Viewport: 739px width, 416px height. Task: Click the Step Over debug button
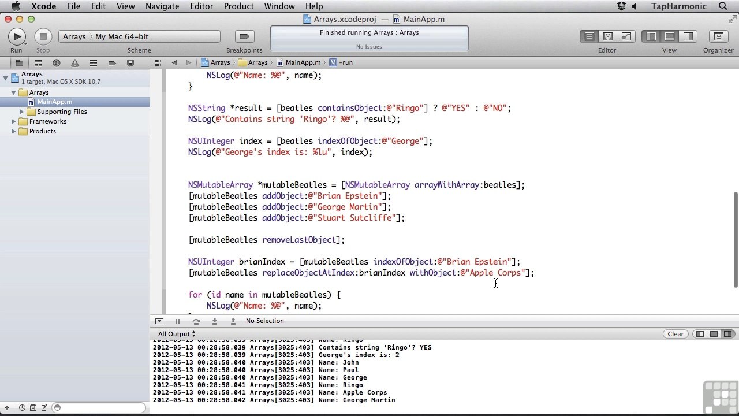[196, 321]
